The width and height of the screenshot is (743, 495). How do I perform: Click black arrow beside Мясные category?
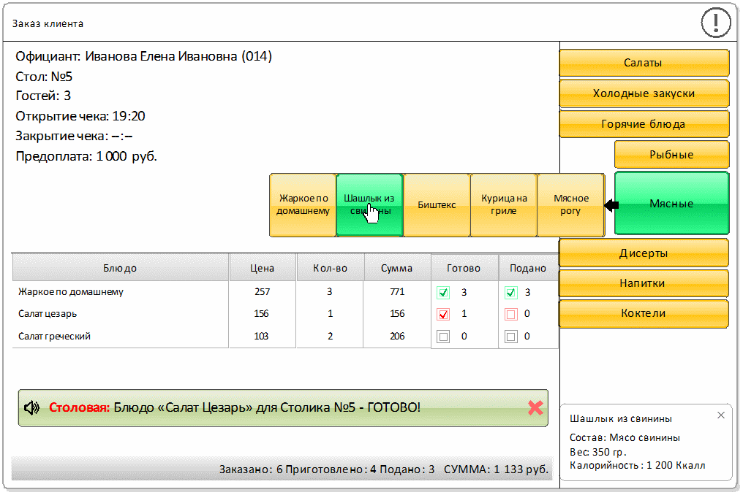tap(612, 205)
